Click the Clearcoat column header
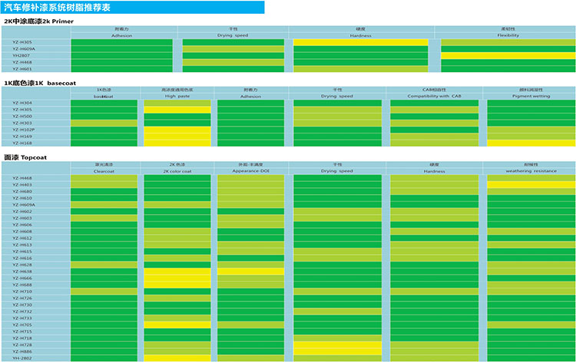576x362 pixels. (104, 171)
